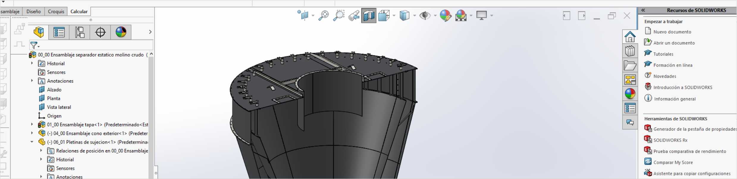The image size is (737, 179).
Task: Open the DimXpertManager crosshair tab
Action: tap(100, 32)
